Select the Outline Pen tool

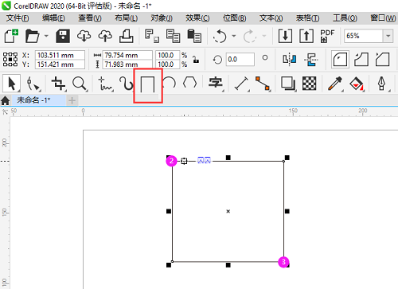(382, 84)
